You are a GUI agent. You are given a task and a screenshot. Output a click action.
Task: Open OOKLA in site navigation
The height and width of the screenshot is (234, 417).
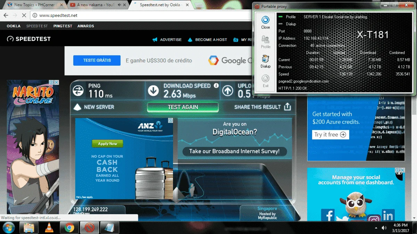[x=14, y=26]
